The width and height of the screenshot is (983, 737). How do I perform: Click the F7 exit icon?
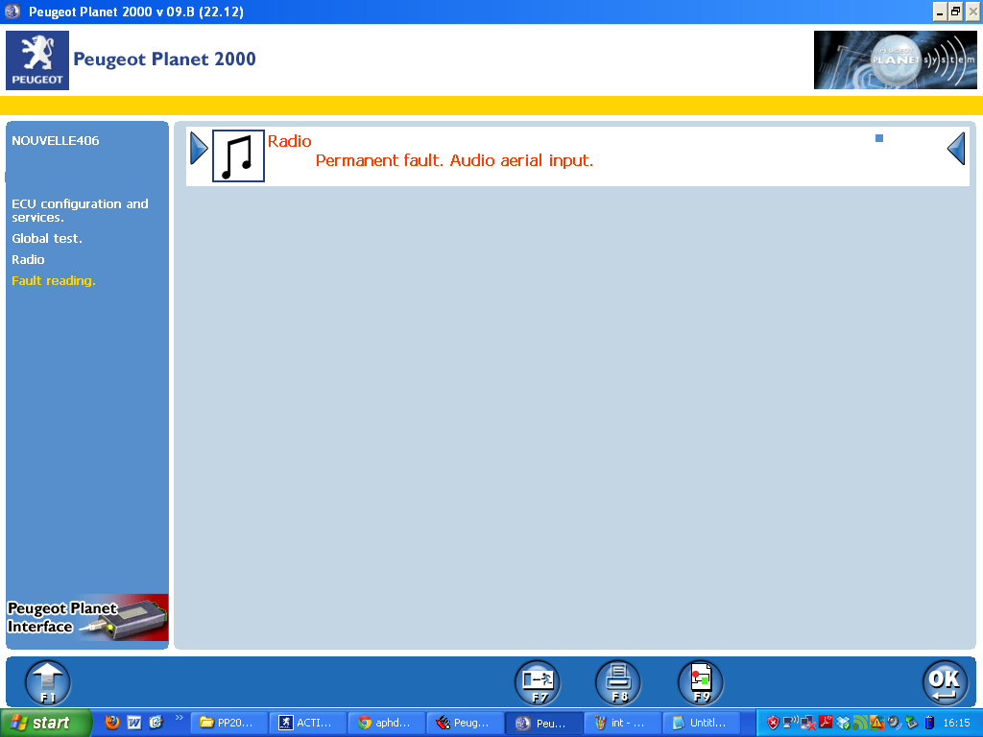[538, 682]
